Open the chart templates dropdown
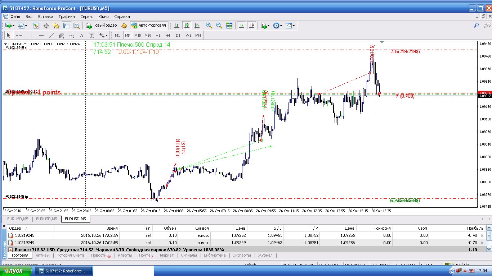492x276 pixels. 290,26
